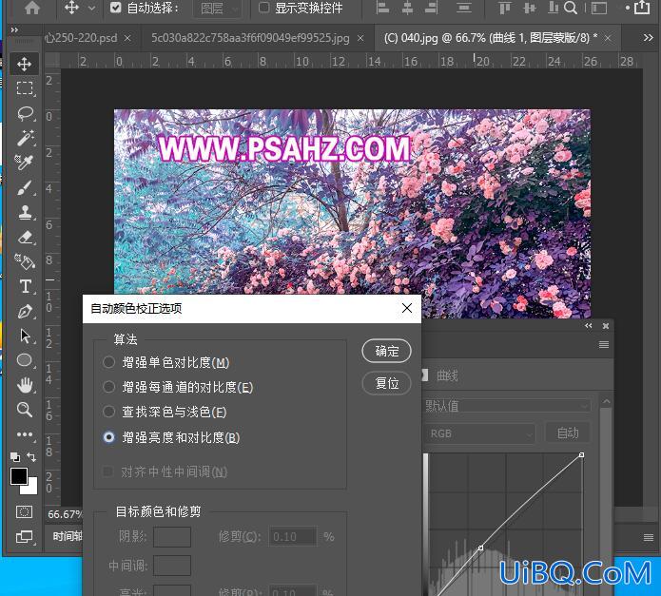Expand hidden document tabs chevron
Screen dimensions: 661x596
click(648, 38)
